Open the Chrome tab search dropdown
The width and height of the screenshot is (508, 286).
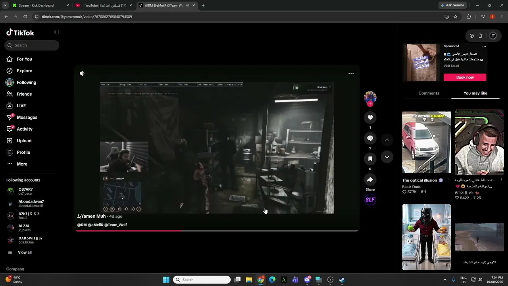(x=5, y=6)
